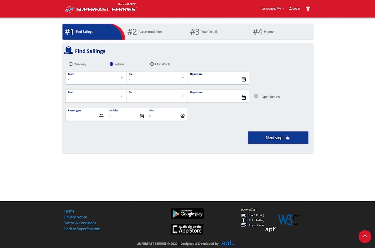This screenshot has height=248, width=375.
Task: Click the ferry ship icon beside Find Sailings
Action: 68,51
